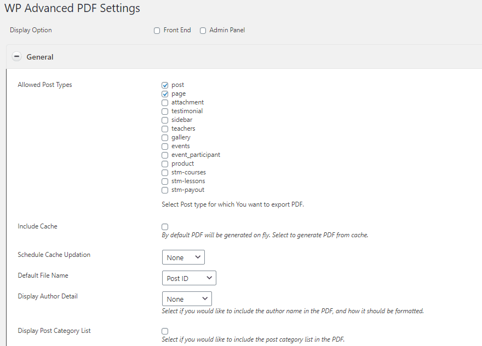Viewport: 482px width, 346px height.
Task: Enable the Front End display option
Action: (x=157, y=31)
